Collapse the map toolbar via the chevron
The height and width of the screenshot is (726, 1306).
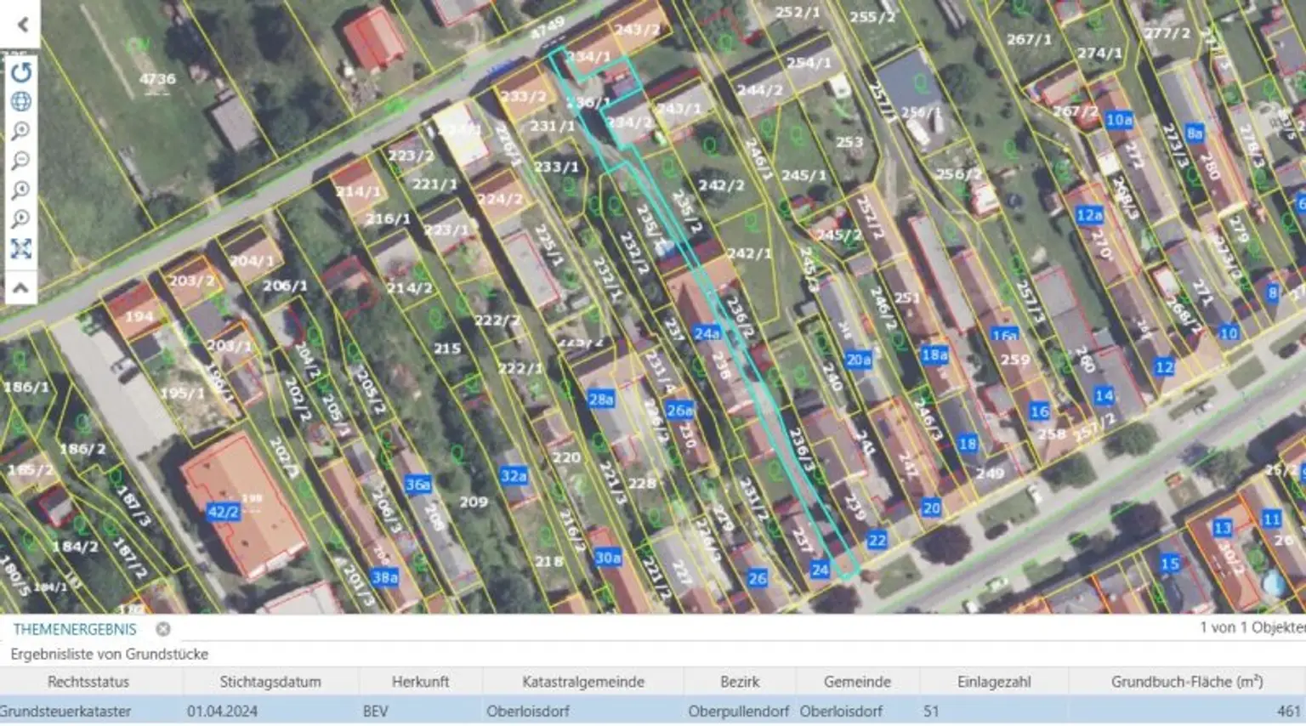21,284
